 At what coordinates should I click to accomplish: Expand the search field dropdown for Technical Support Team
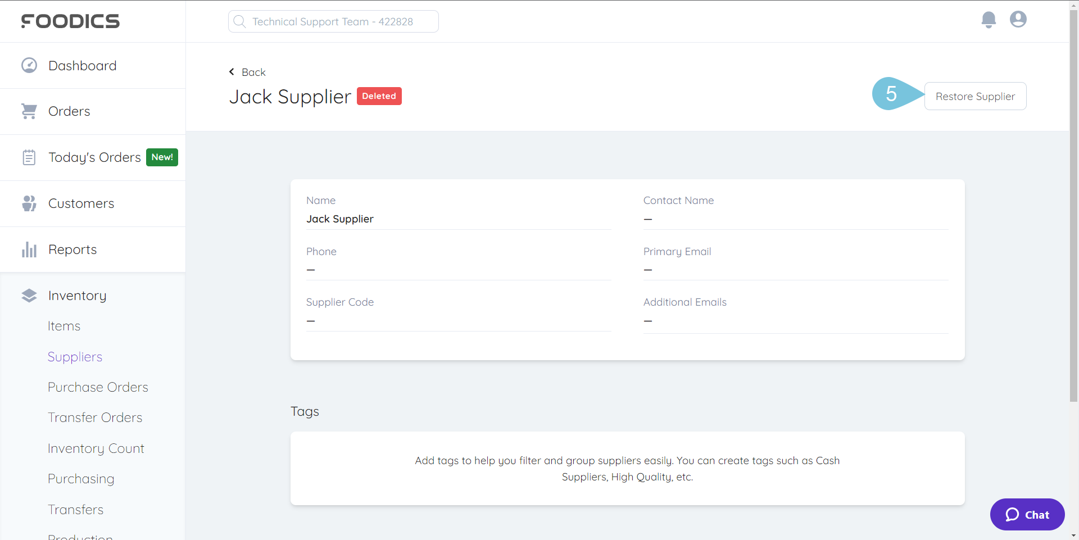coord(333,21)
